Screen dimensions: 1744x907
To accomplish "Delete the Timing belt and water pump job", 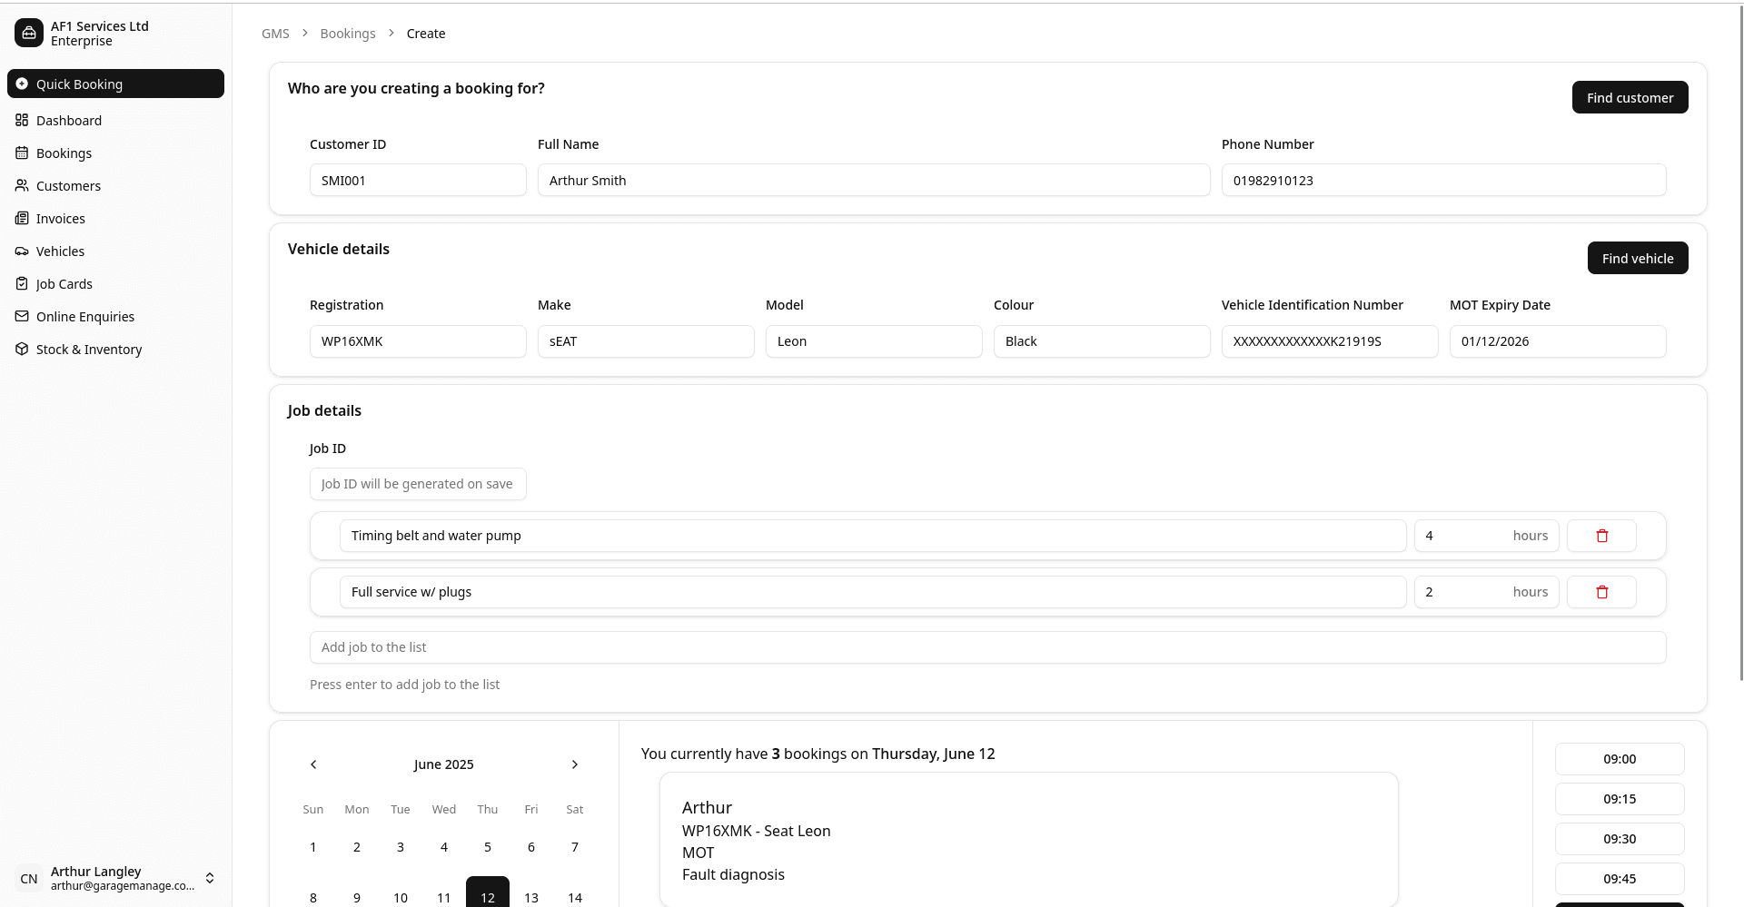I will coord(1601,536).
